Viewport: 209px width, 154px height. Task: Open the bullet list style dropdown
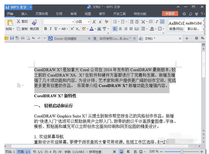119,22
